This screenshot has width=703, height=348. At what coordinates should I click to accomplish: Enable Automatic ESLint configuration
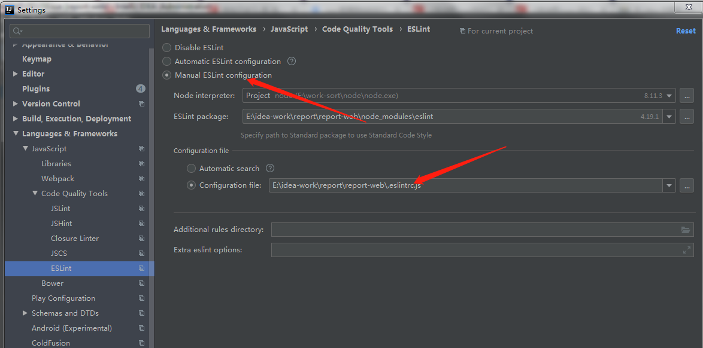[x=166, y=61]
